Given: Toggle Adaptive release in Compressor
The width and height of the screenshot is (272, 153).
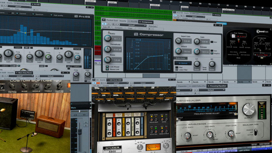Looking at the screenshot, I should pos(212,53).
